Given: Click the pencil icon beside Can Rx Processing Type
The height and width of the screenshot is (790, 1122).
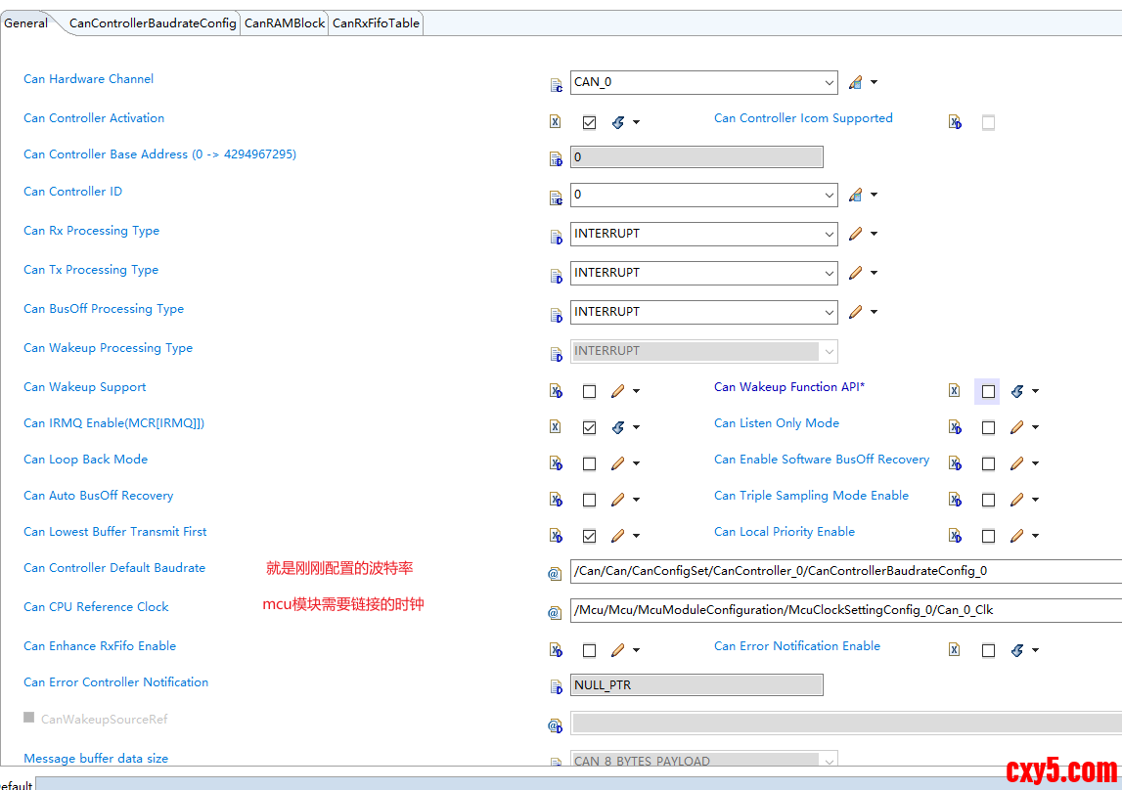Looking at the screenshot, I should [856, 234].
